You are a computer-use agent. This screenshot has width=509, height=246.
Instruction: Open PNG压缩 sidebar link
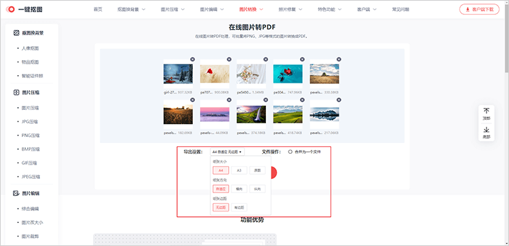coord(31,136)
